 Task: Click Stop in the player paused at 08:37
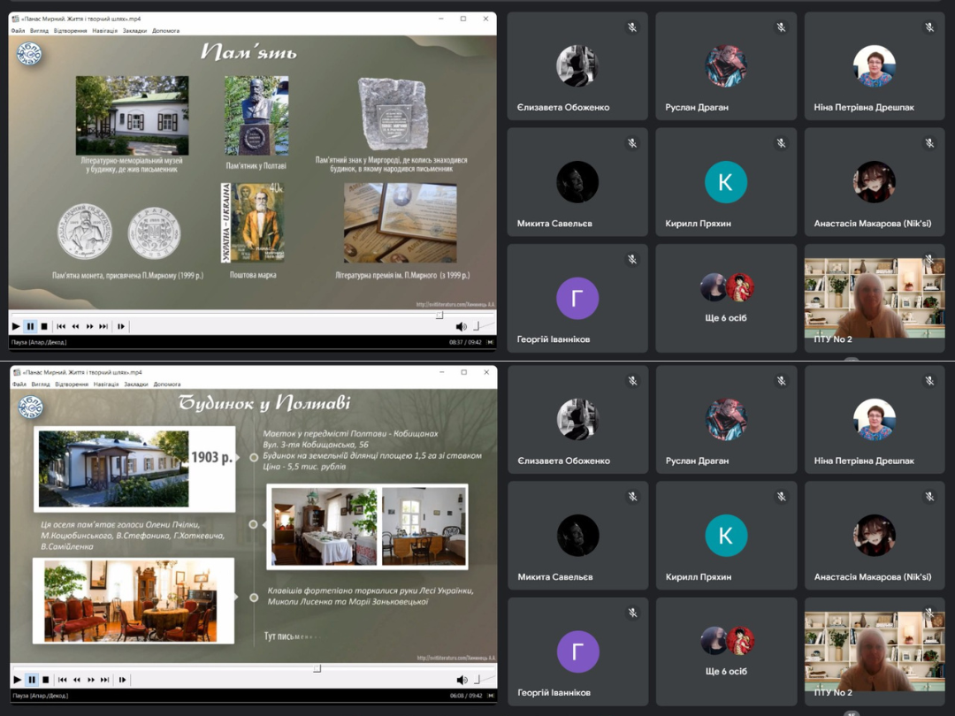click(44, 326)
